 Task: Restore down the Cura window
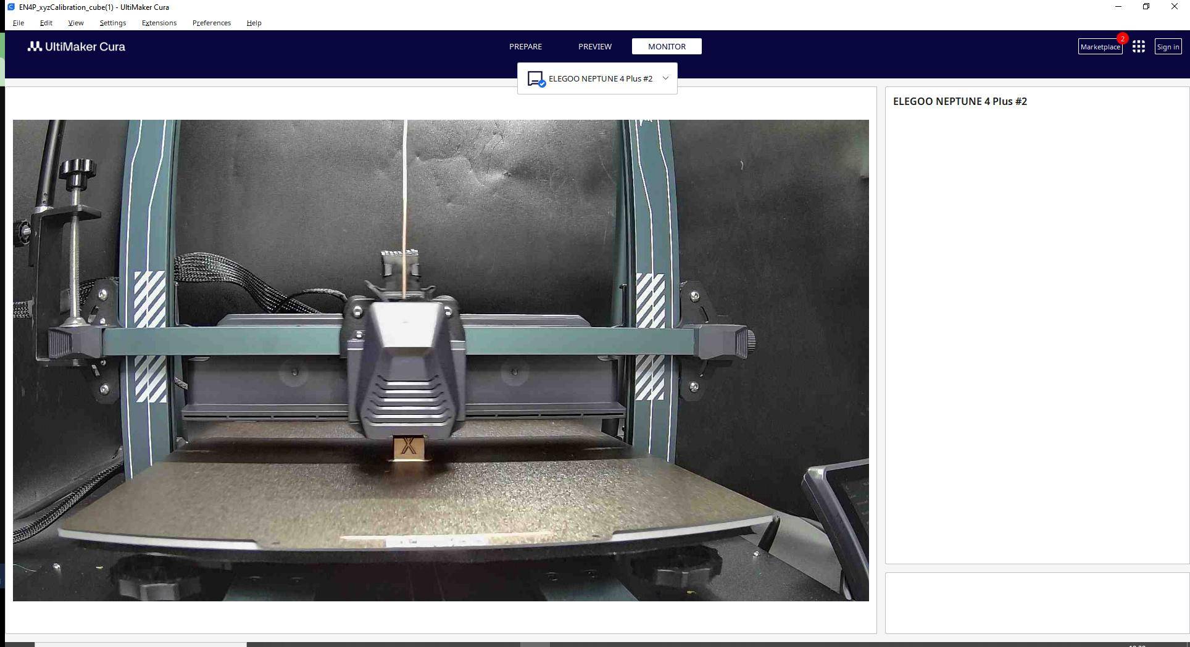(1146, 7)
